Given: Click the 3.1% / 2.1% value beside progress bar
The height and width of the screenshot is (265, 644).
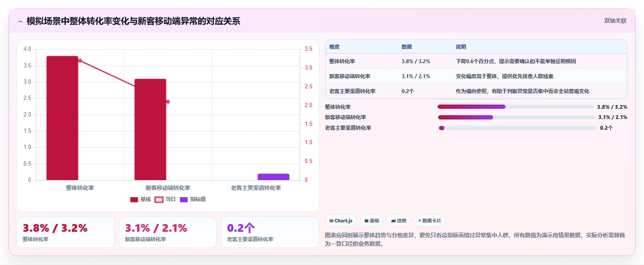Looking at the screenshot, I should (613, 117).
